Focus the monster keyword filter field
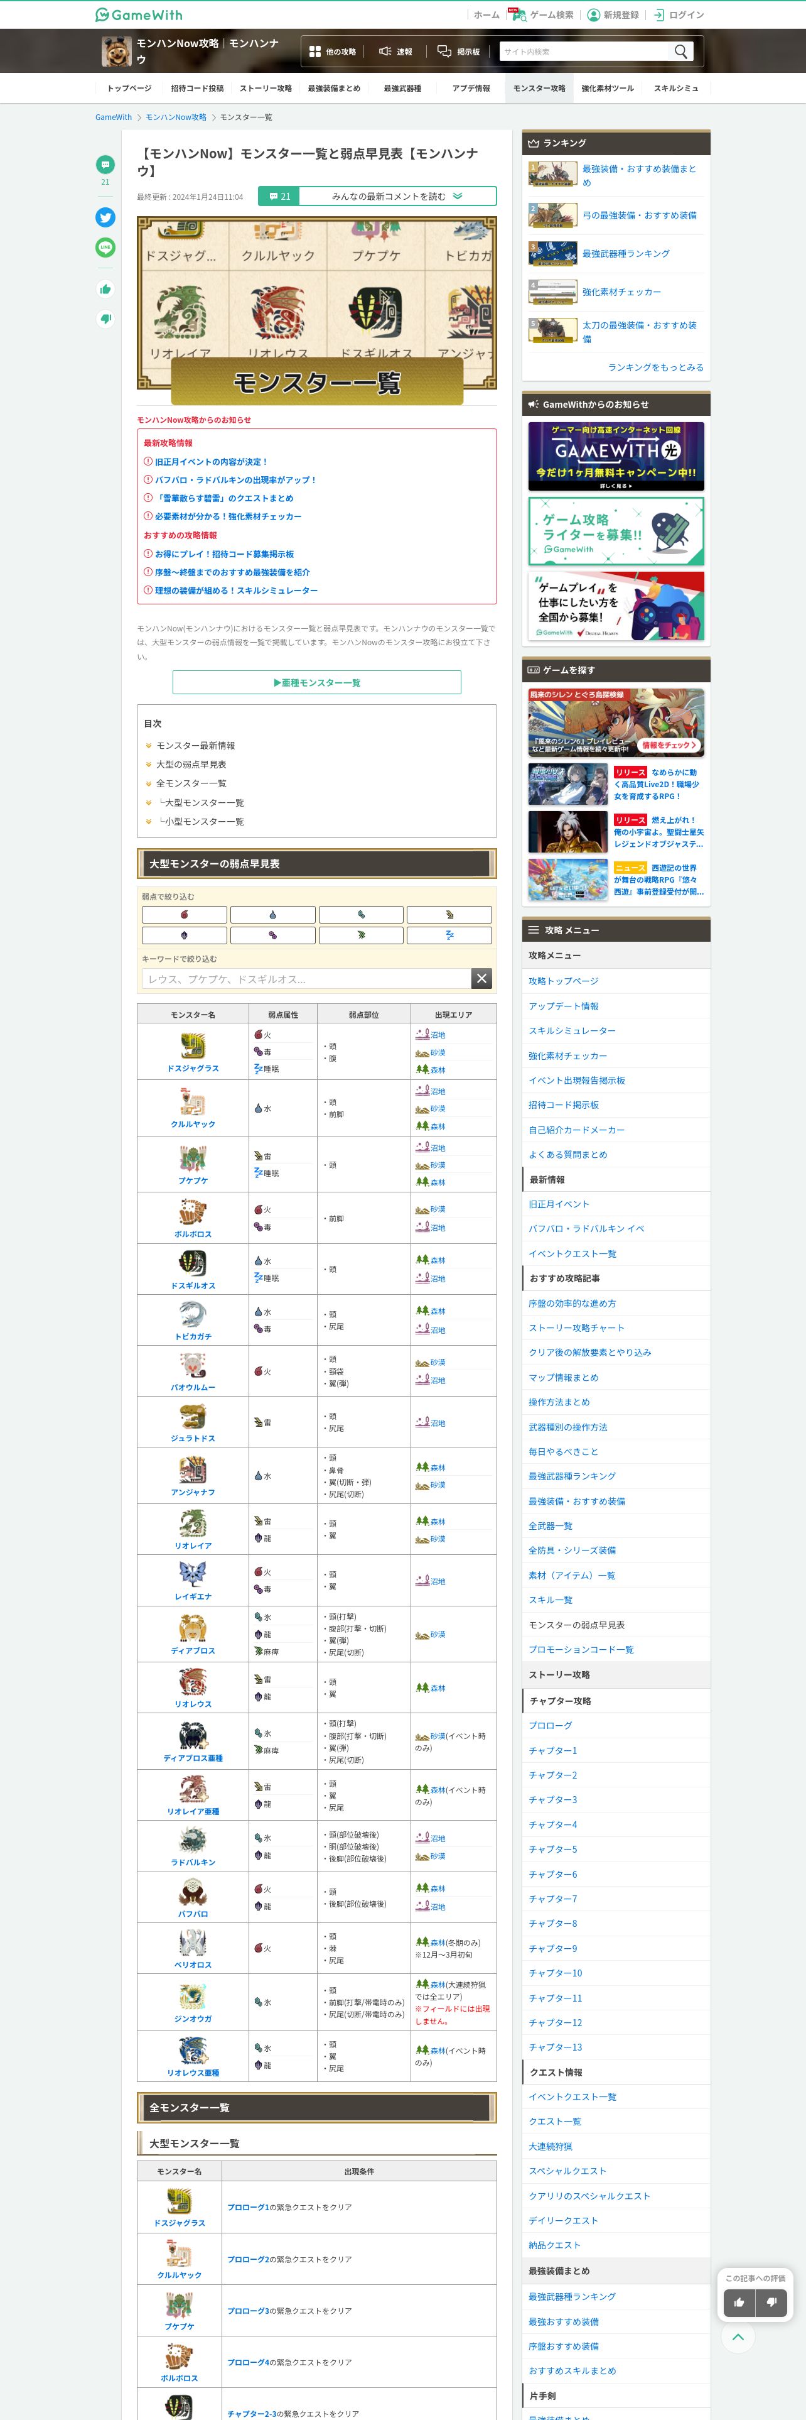806x2420 pixels. (x=306, y=979)
